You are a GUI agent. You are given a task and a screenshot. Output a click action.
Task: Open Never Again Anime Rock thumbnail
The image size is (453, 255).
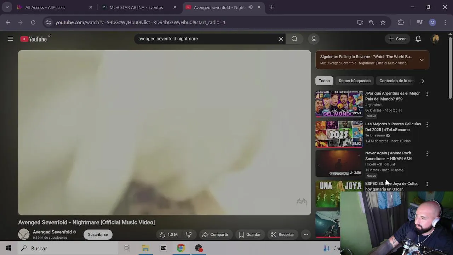[x=339, y=163]
